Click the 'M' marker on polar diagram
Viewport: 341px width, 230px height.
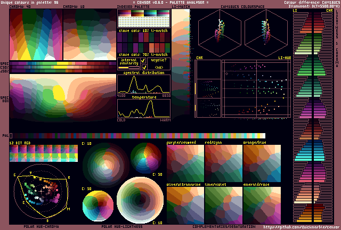click(69, 209)
